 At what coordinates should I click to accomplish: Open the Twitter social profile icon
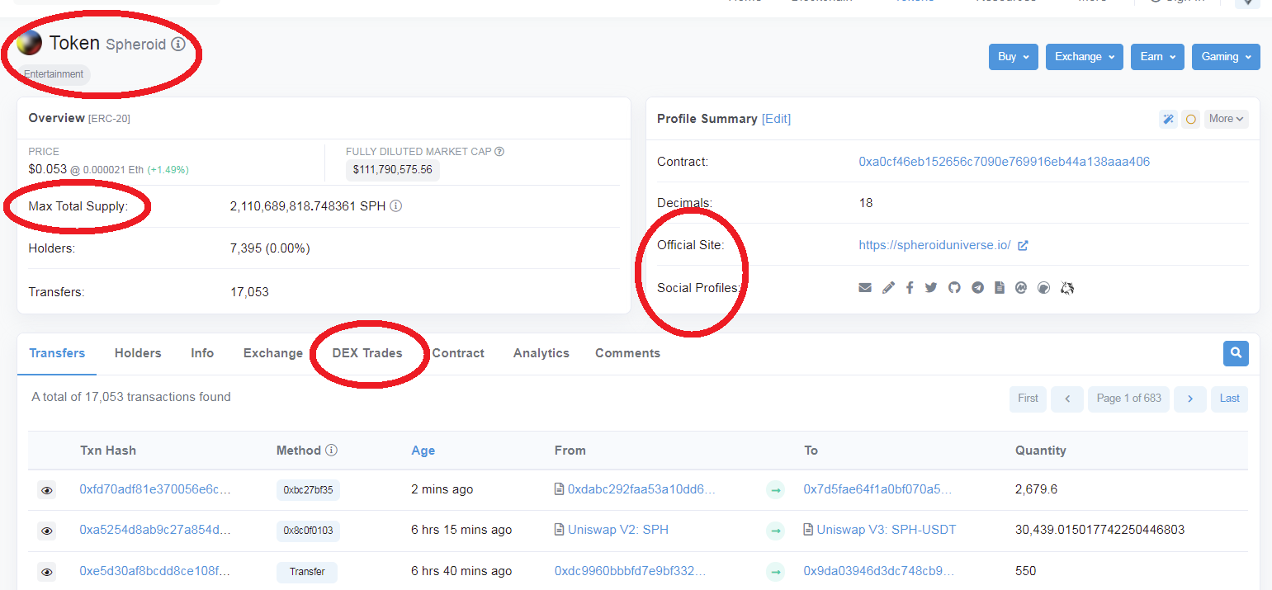931,288
